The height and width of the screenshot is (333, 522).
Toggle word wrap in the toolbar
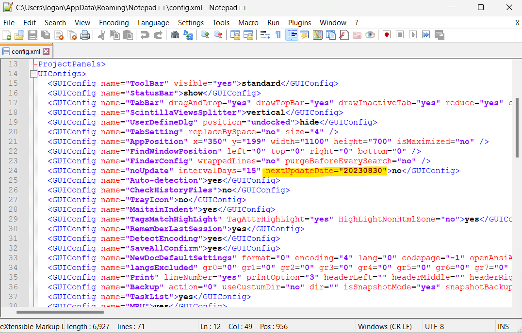265,35
